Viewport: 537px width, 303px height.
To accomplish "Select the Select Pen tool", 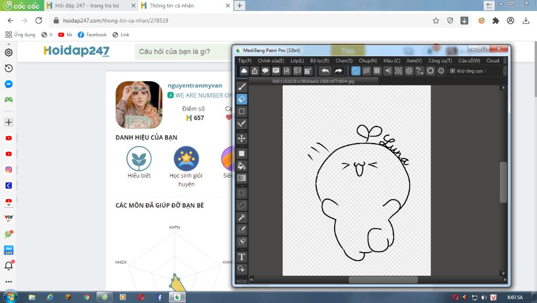I will 242,230.
